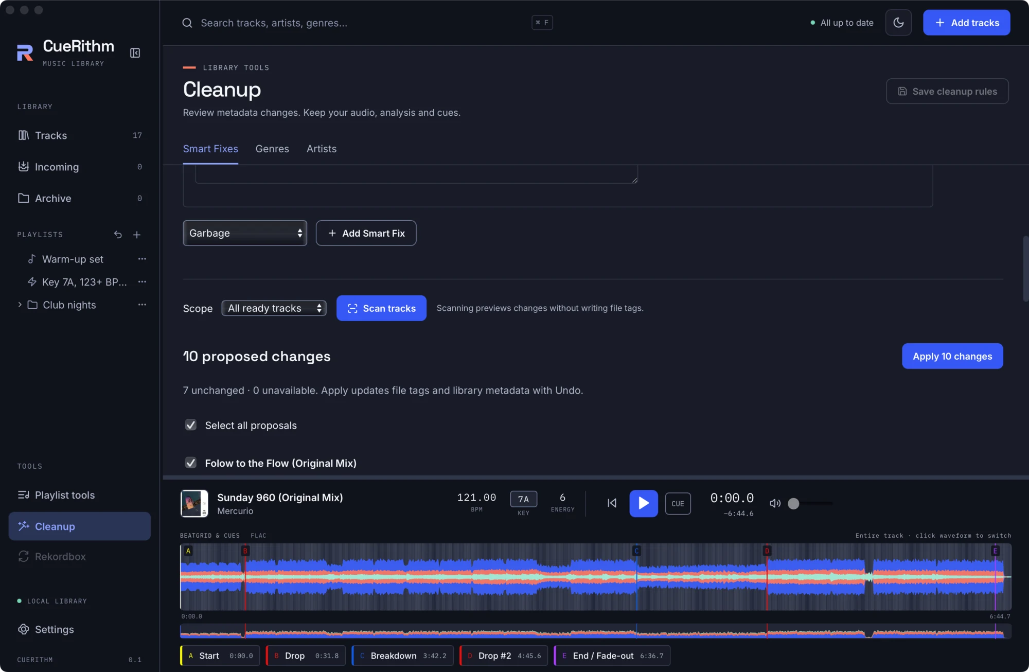The width and height of the screenshot is (1029, 672).
Task: Open Club nights options menu
Action: [x=142, y=305]
